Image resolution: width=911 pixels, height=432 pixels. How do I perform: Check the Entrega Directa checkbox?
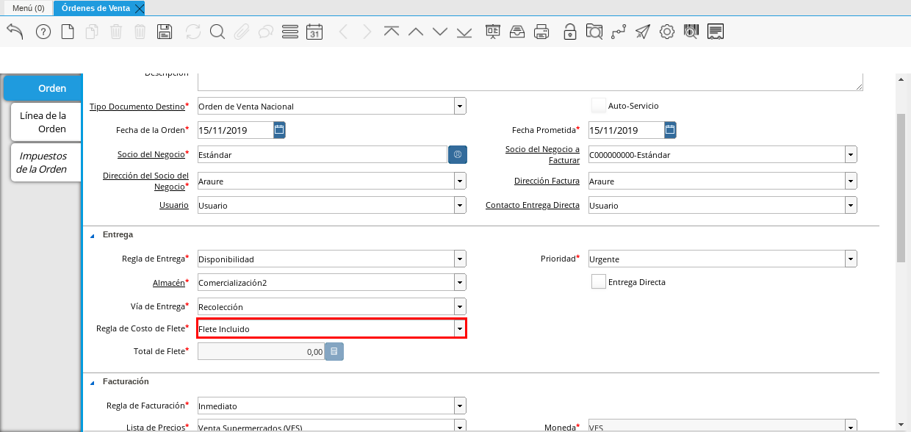(598, 282)
